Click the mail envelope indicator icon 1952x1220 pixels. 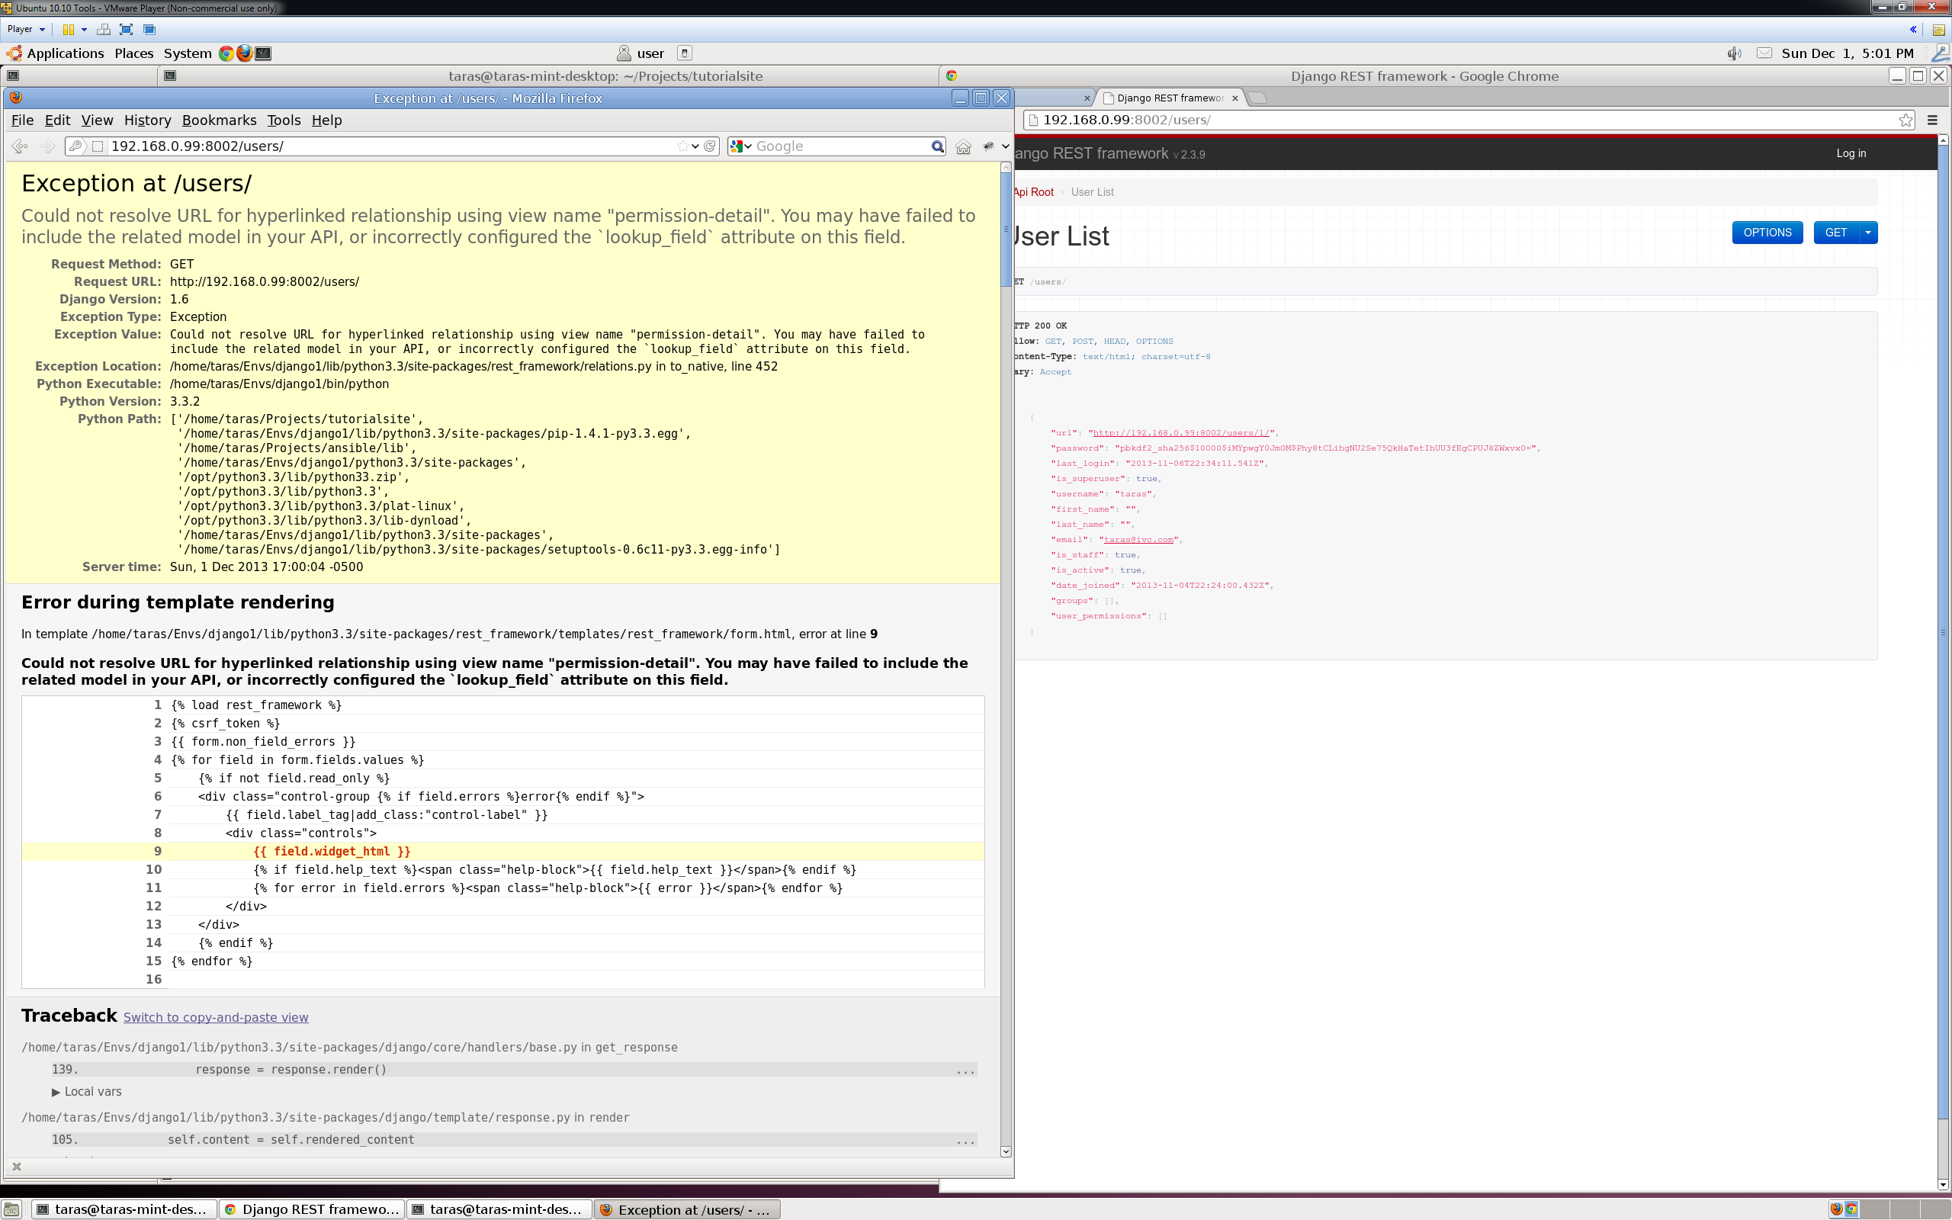point(1764,53)
